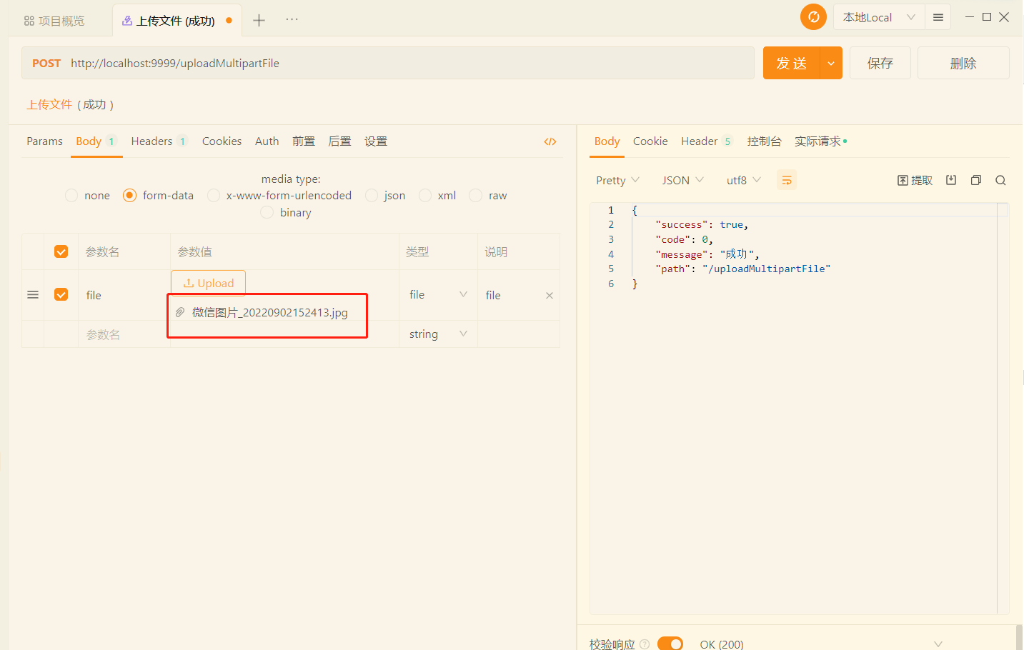Uncheck the file parameter checkbox
The image size is (1024, 650).
[x=61, y=294]
